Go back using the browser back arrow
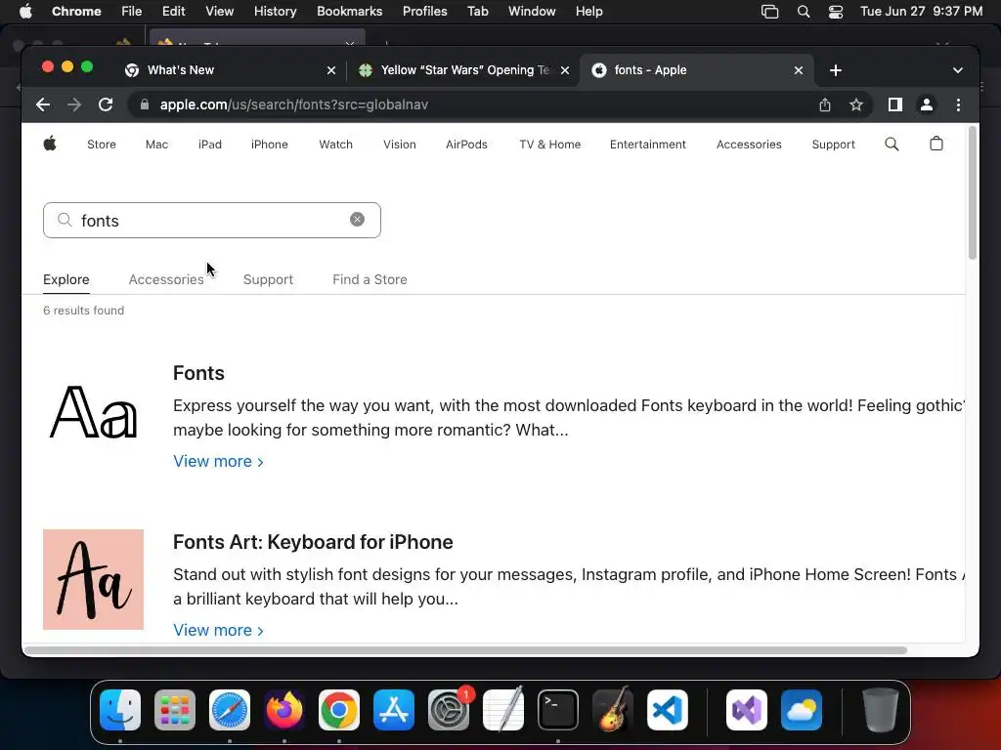The width and height of the screenshot is (1001, 750). (43, 104)
